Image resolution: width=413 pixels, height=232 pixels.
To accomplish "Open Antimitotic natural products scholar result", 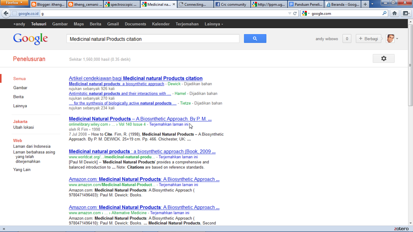I will (x=120, y=93).
